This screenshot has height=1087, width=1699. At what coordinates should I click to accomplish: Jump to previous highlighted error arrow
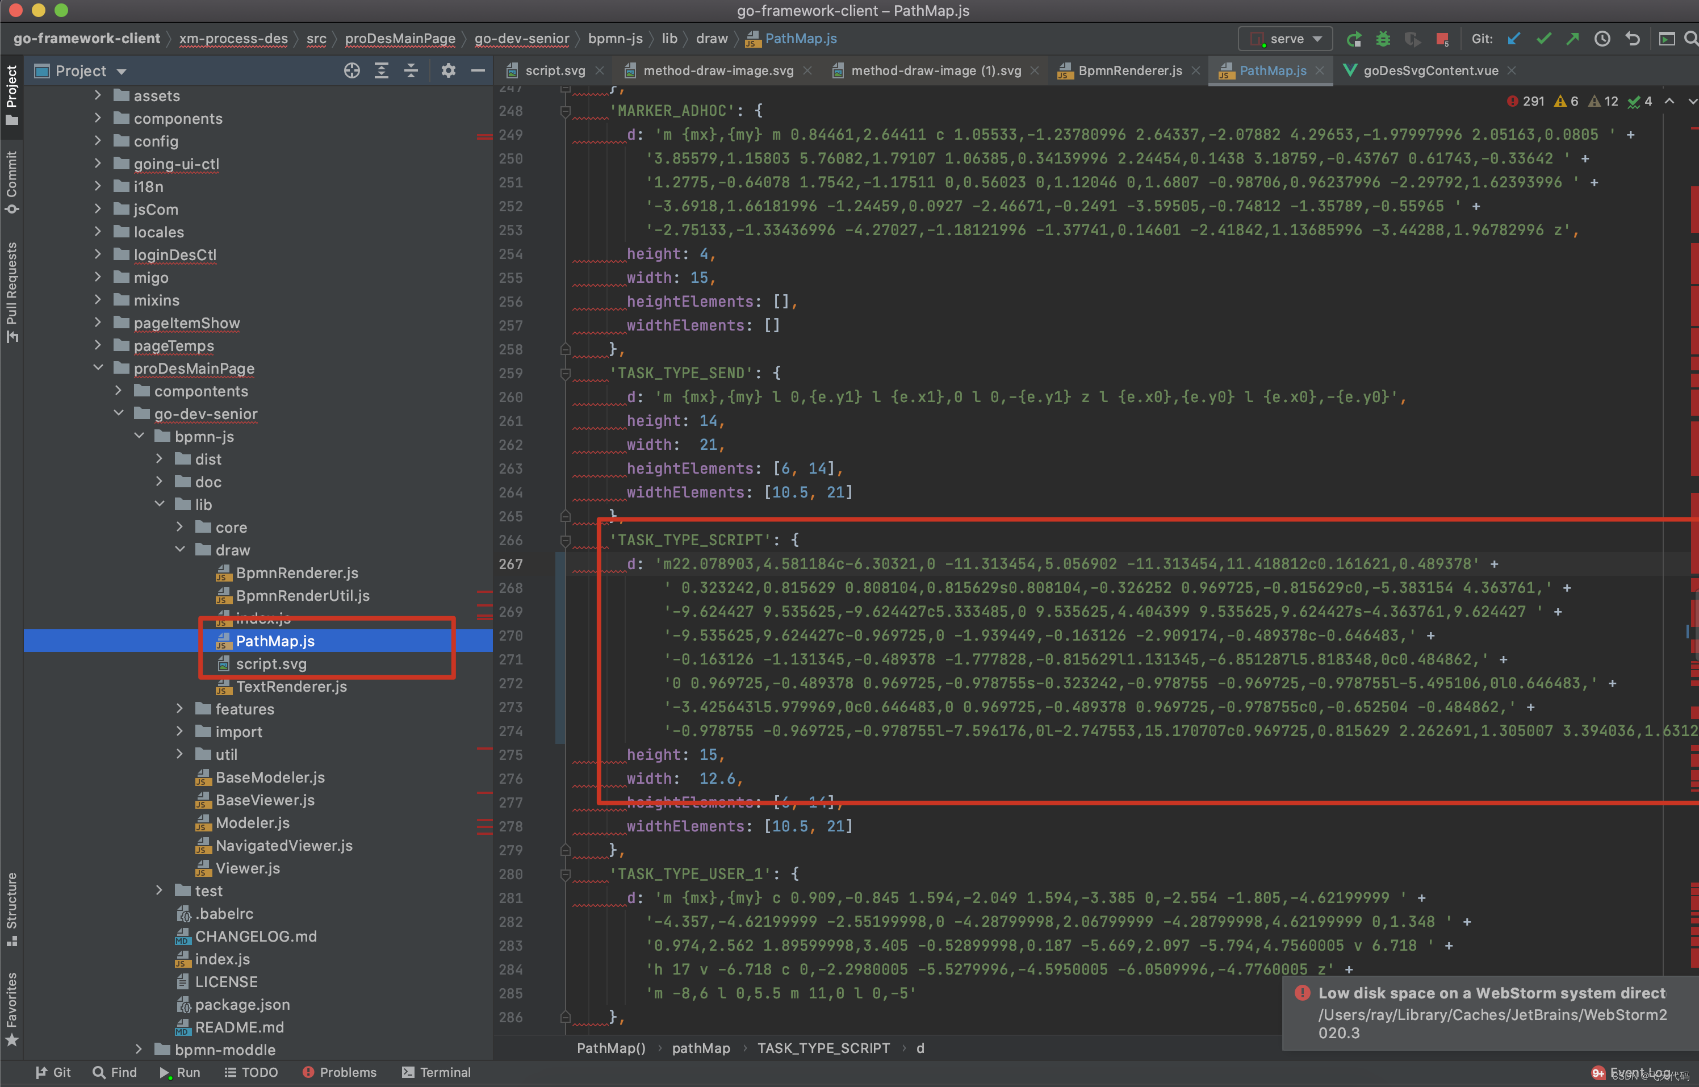pos(1669,101)
